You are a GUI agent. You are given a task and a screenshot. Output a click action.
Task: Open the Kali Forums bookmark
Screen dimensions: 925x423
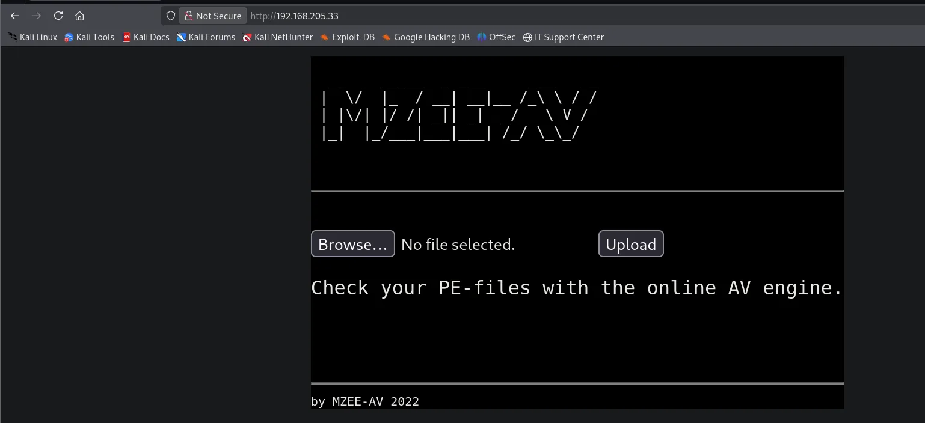tap(206, 37)
